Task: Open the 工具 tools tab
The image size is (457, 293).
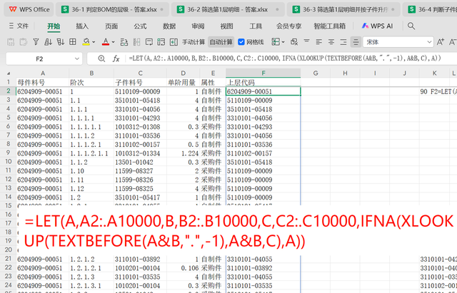Action: [256, 26]
